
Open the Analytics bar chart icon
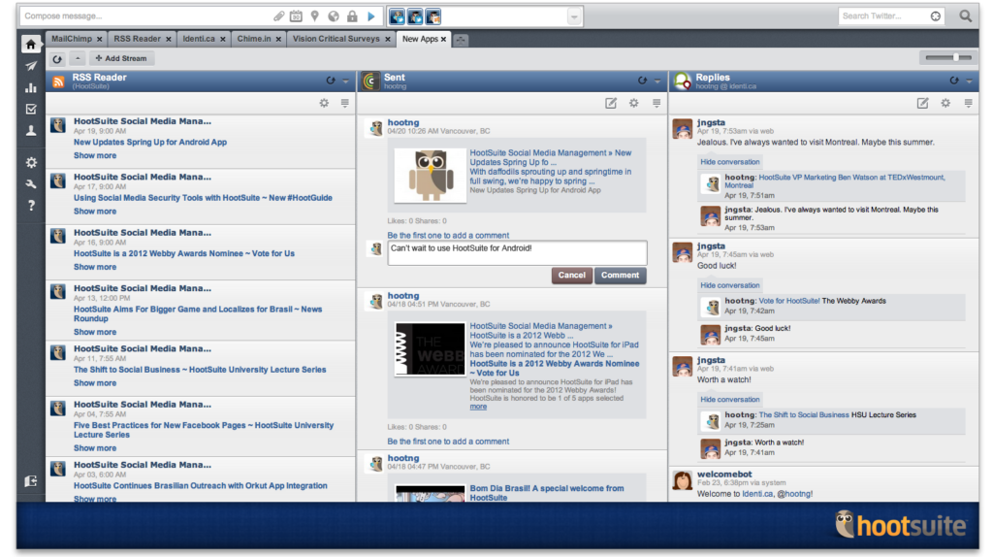pos(30,87)
